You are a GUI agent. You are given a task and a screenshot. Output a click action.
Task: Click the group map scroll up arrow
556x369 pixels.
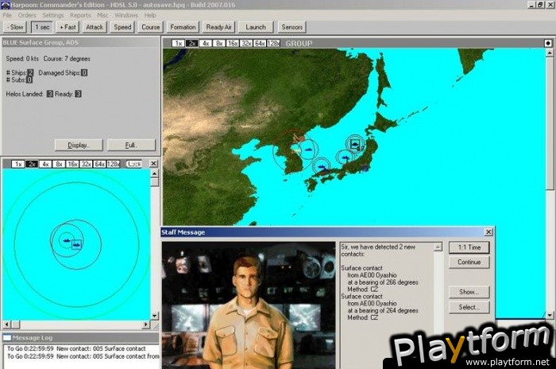[550, 53]
